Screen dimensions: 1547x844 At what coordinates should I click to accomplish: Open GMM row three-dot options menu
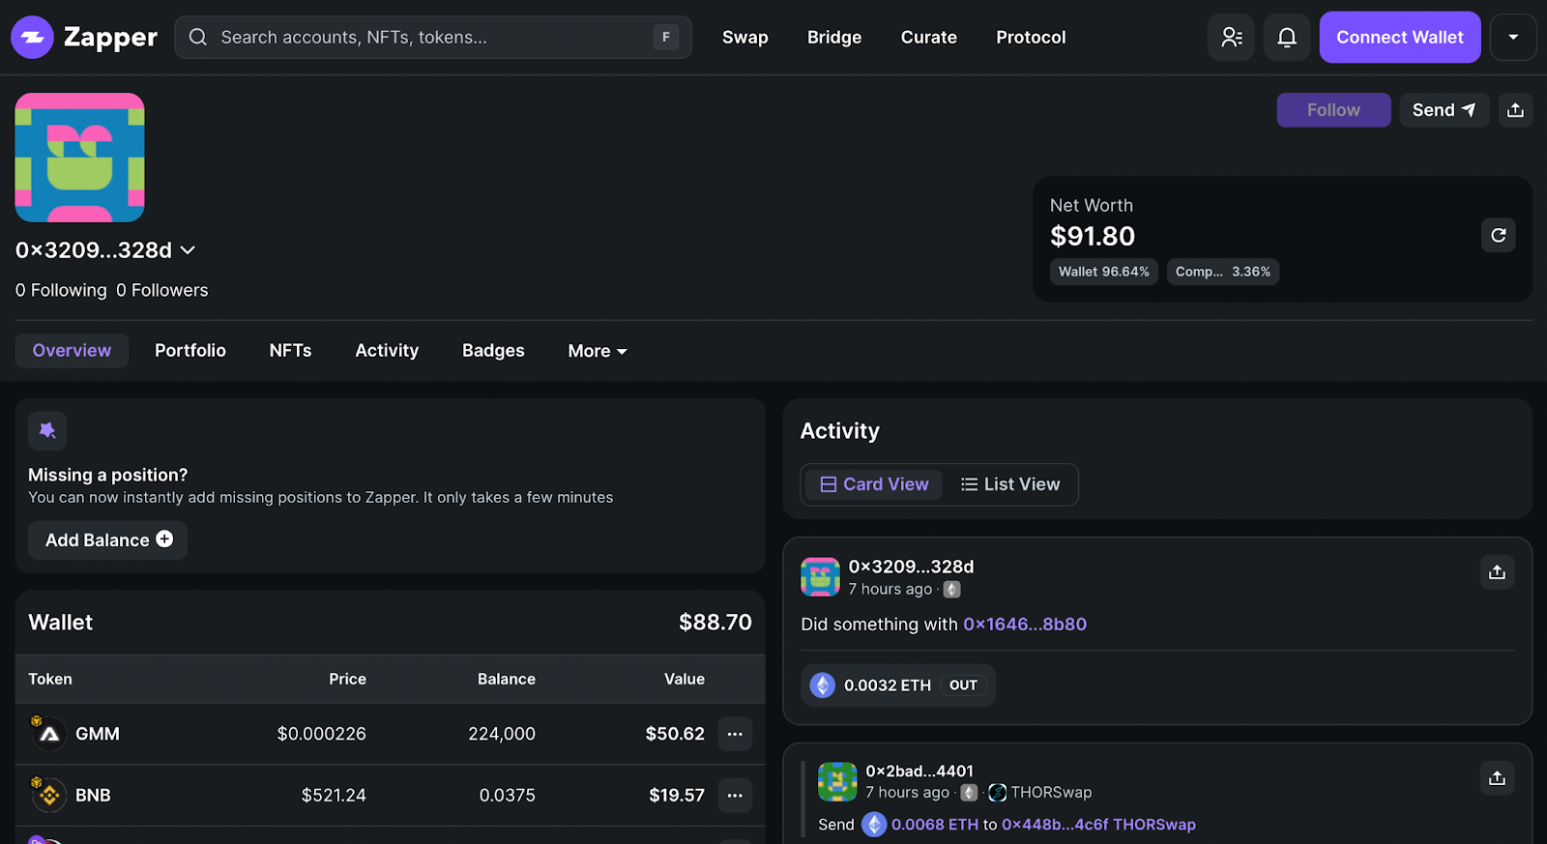click(x=735, y=734)
